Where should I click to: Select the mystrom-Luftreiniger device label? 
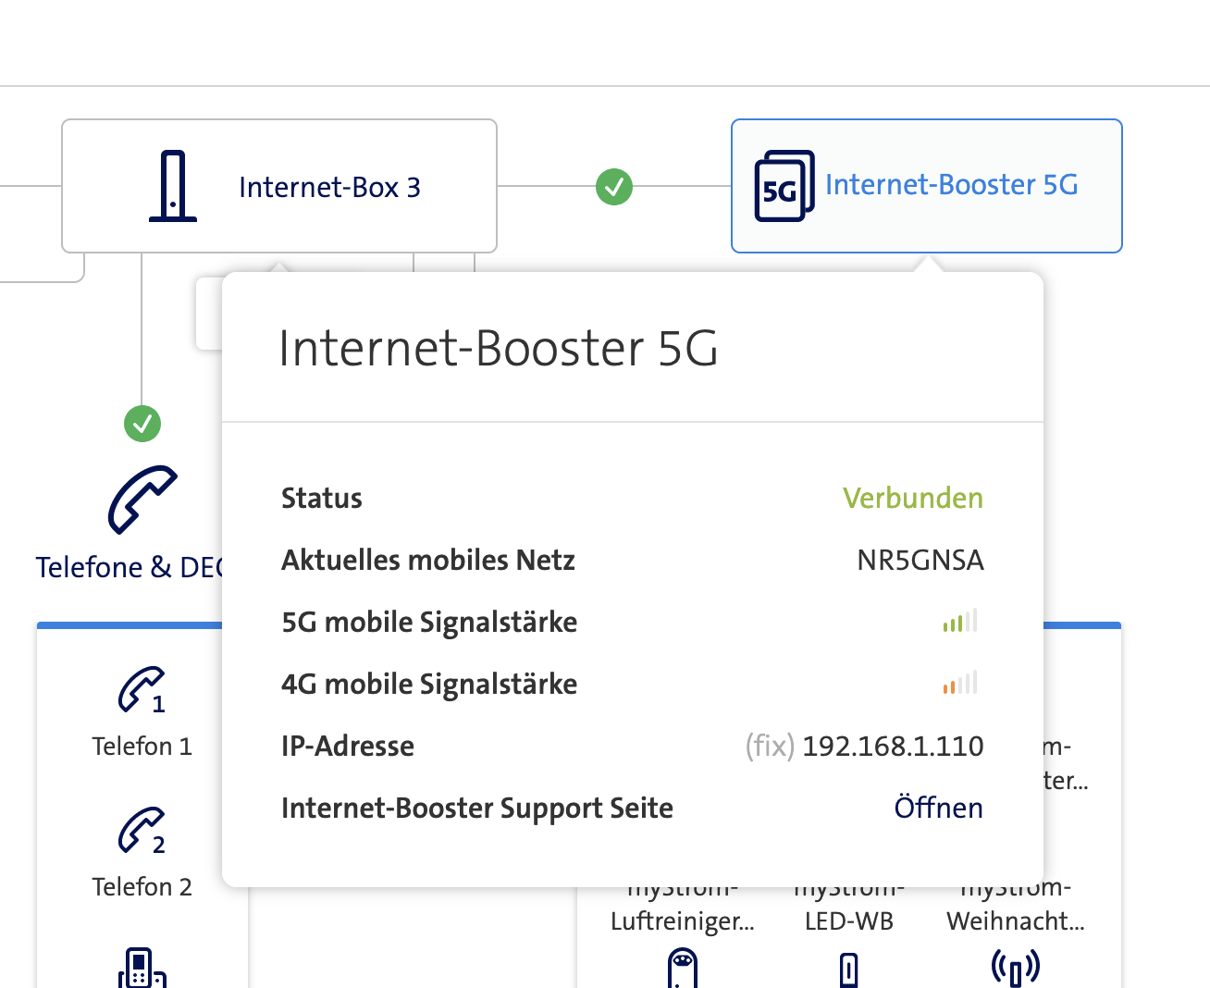[x=682, y=920]
